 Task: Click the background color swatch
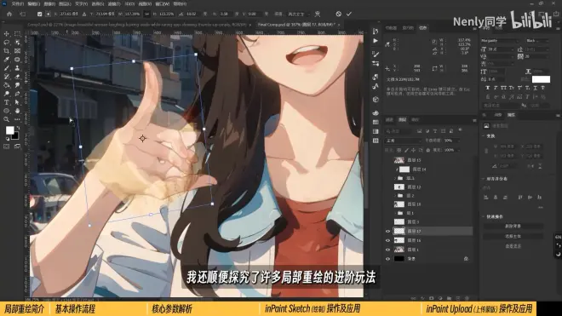click(x=15, y=136)
